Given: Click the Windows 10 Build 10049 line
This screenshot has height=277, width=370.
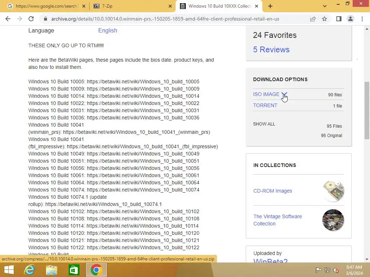Looking at the screenshot, I should [114, 154].
